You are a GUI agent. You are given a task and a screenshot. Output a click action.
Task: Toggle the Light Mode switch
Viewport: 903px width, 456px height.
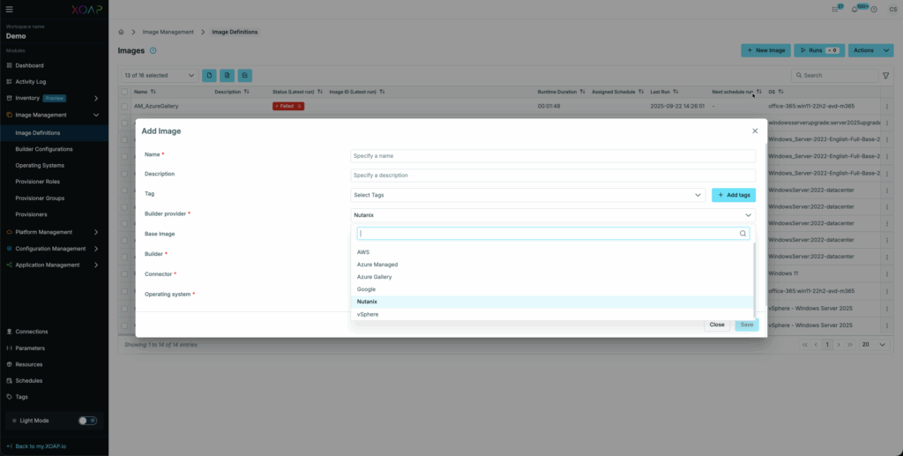pyautogui.click(x=87, y=421)
